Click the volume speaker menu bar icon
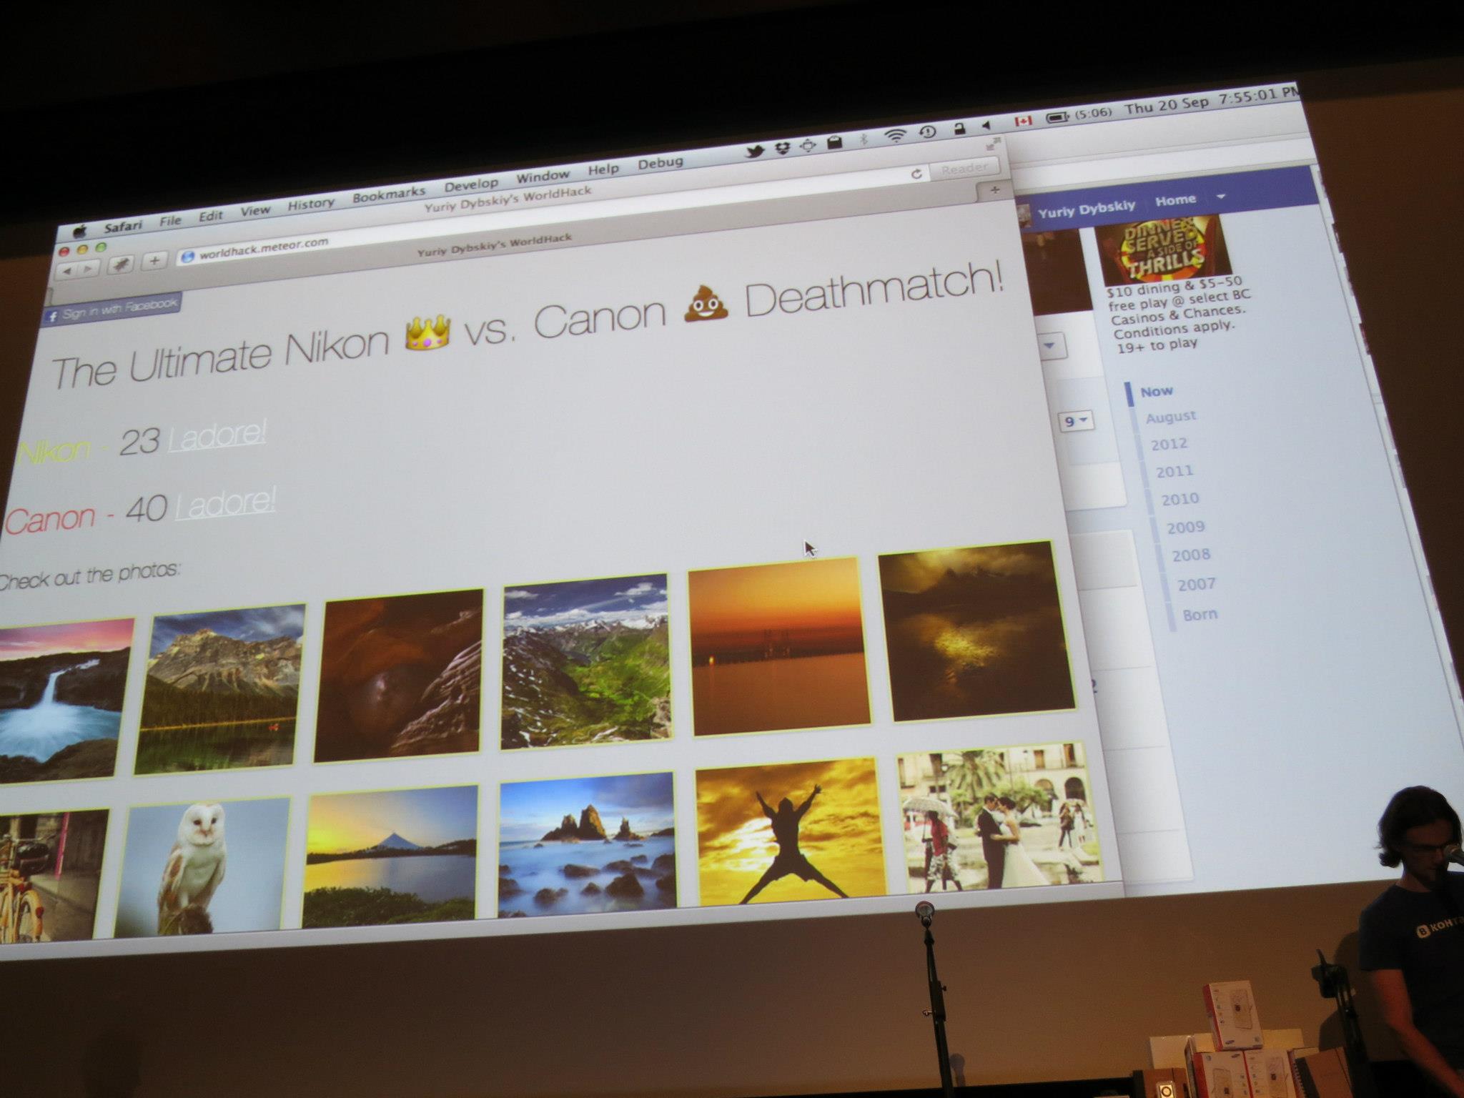1464x1098 pixels. pyautogui.click(x=988, y=126)
